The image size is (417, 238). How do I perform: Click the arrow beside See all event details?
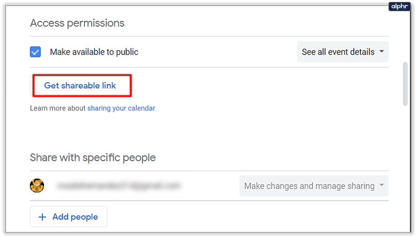382,52
